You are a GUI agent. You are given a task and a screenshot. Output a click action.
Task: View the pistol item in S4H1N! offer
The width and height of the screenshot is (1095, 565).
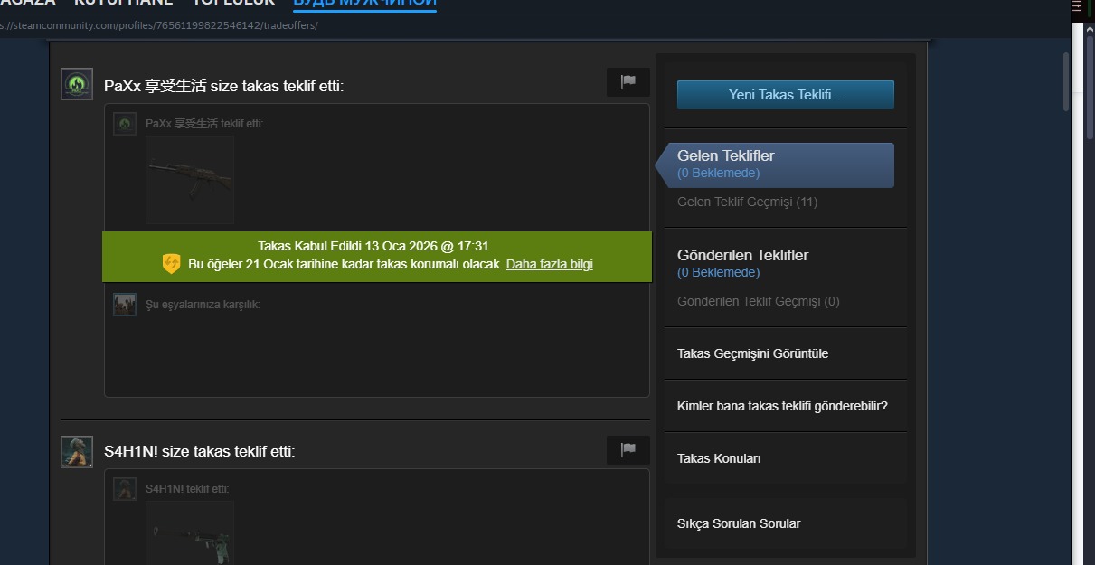click(x=190, y=533)
